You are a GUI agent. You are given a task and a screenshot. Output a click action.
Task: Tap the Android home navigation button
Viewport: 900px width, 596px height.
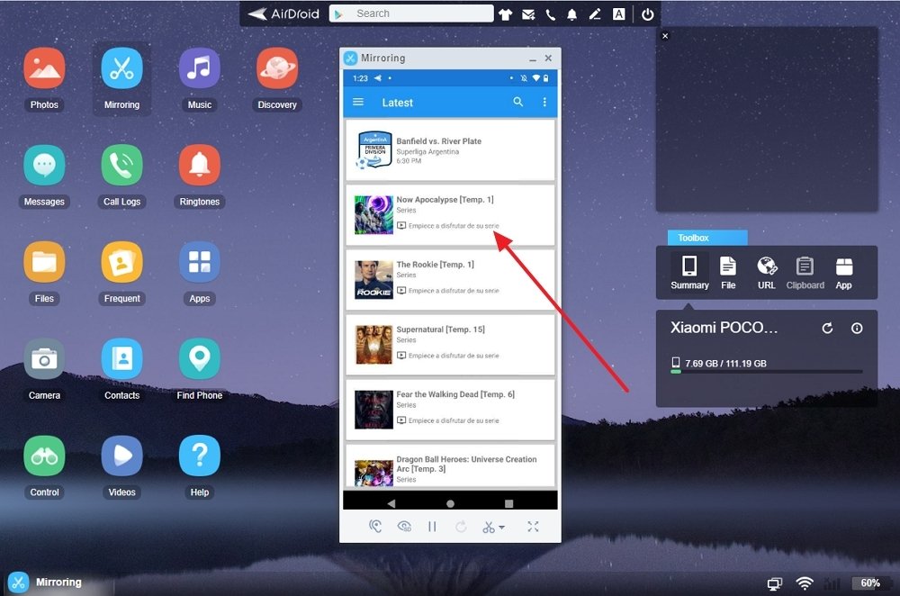pyautogui.click(x=450, y=503)
